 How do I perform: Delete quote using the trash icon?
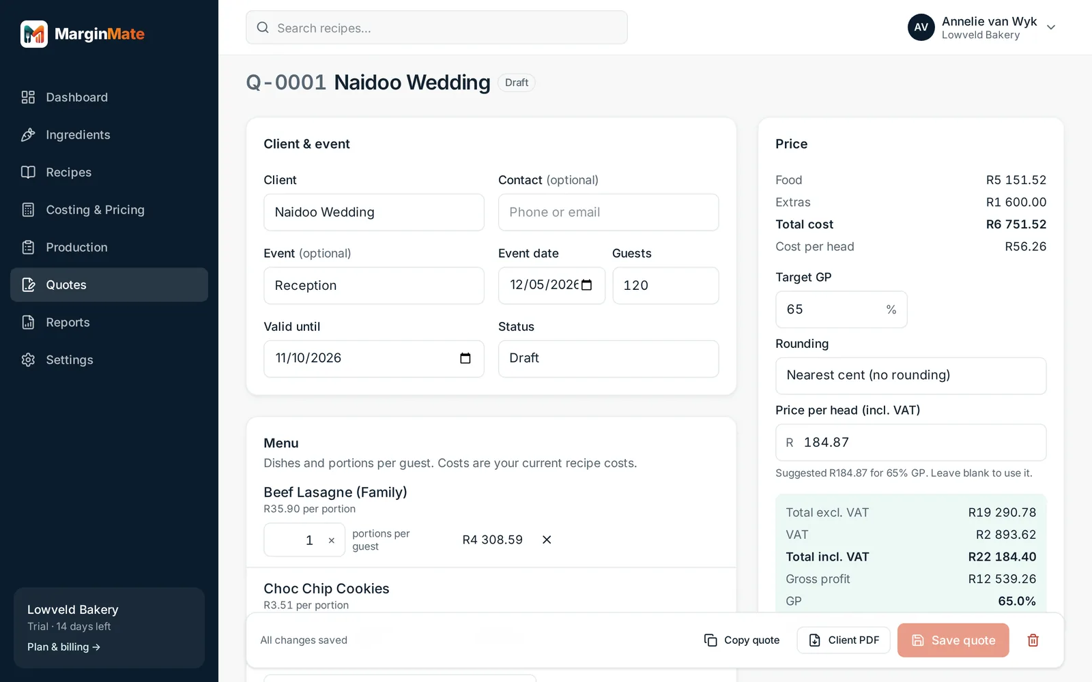pyautogui.click(x=1033, y=640)
